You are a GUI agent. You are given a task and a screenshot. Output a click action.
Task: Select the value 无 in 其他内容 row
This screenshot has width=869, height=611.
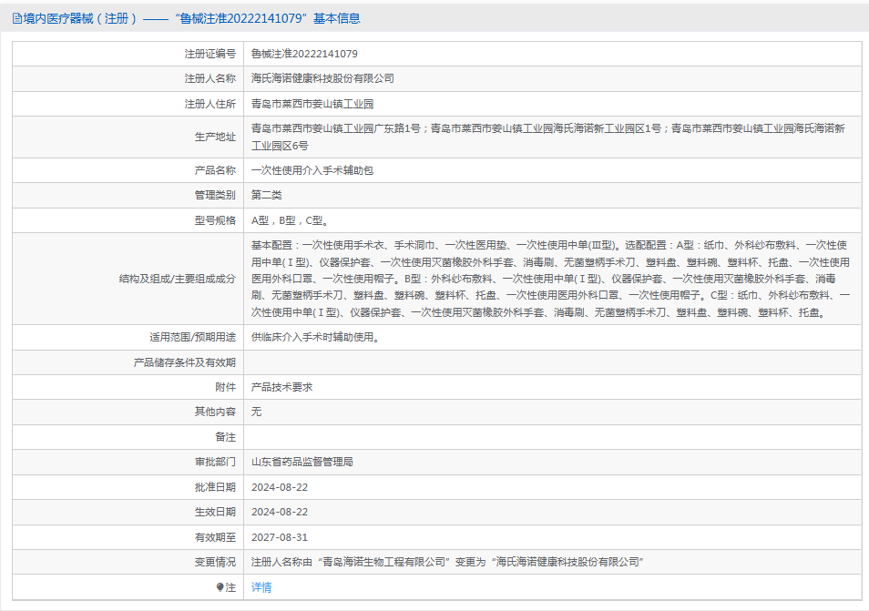(x=256, y=412)
